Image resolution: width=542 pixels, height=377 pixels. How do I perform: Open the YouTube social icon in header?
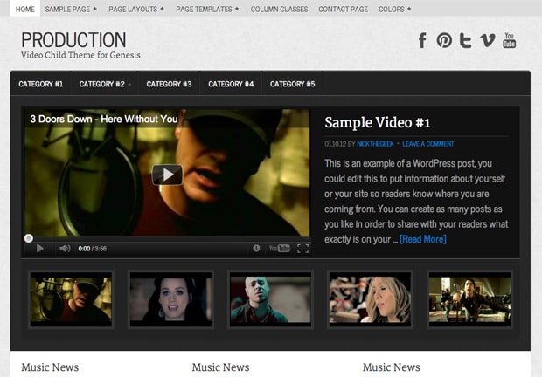coord(509,40)
